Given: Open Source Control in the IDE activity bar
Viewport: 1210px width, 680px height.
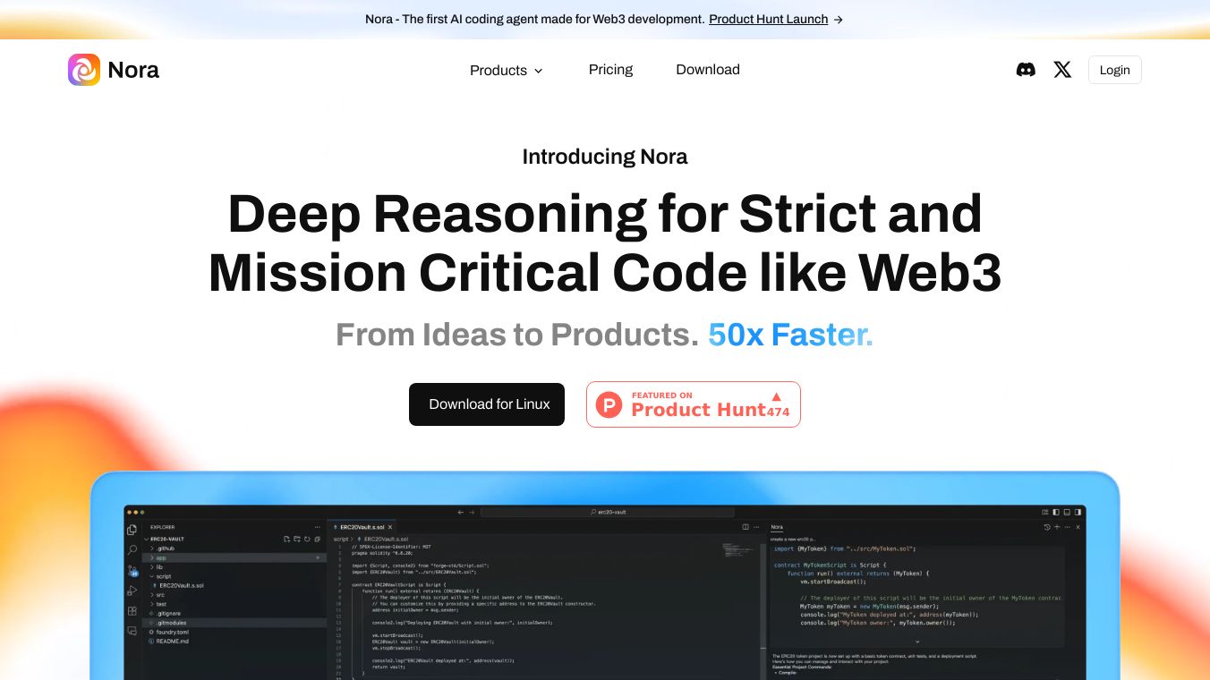Looking at the screenshot, I should click(132, 570).
